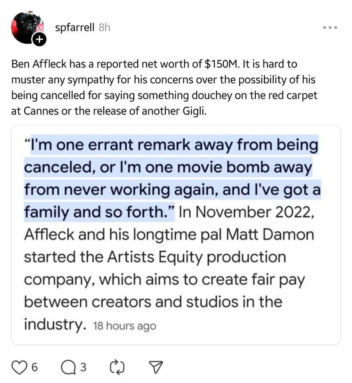
Task: View the reply count of 3
Action: (83, 368)
